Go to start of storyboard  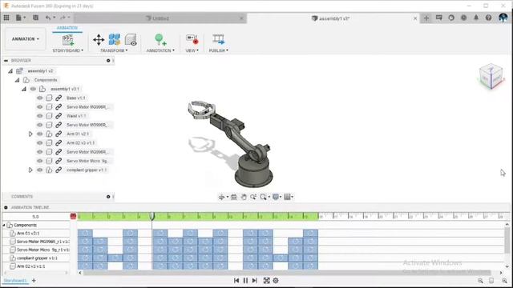pyautogui.click(x=236, y=281)
